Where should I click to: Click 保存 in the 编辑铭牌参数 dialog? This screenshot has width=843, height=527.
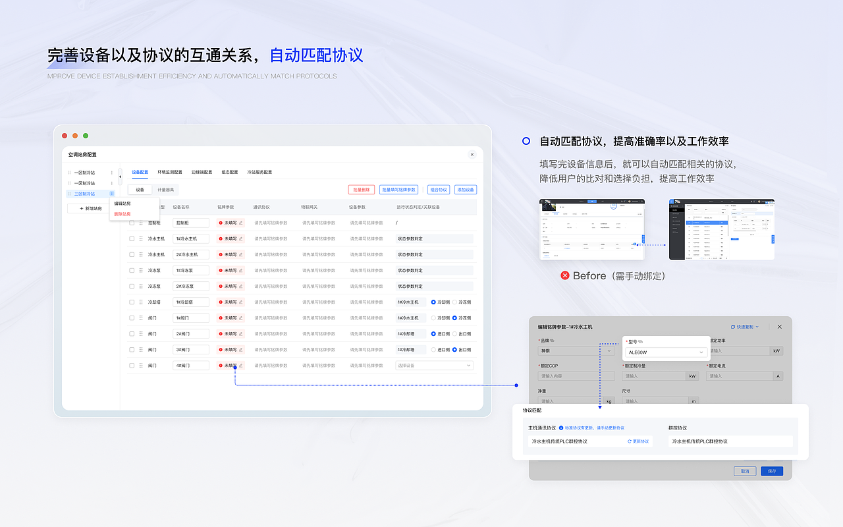[772, 471]
